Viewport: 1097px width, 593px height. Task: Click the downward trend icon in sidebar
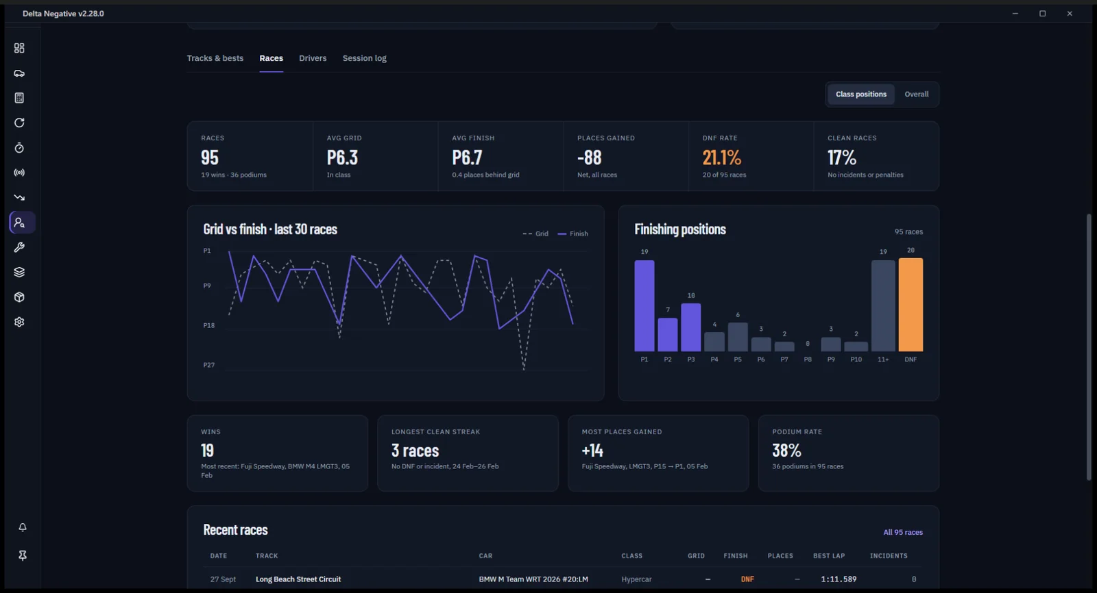point(19,197)
